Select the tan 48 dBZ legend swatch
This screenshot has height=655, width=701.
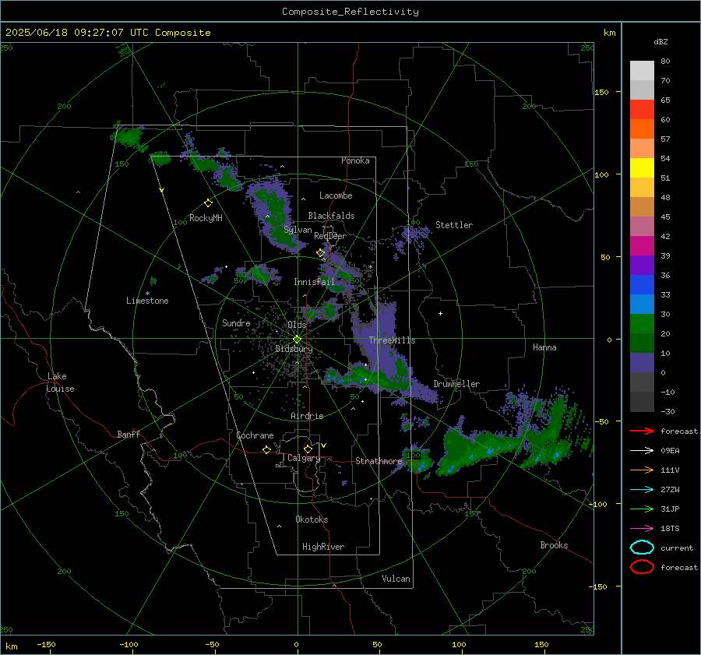click(x=642, y=207)
